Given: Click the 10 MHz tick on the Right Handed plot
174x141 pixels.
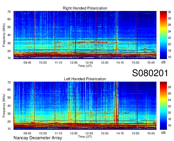Looking at the screenshot, I should (x=9, y=58).
